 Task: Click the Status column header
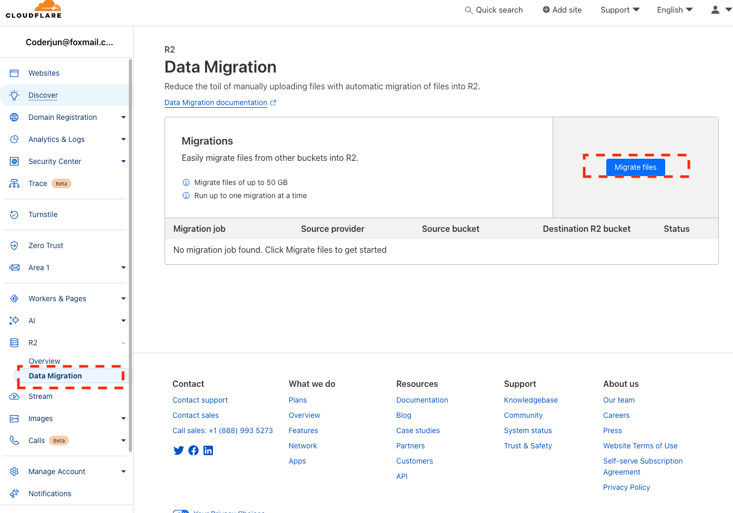coord(676,229)
